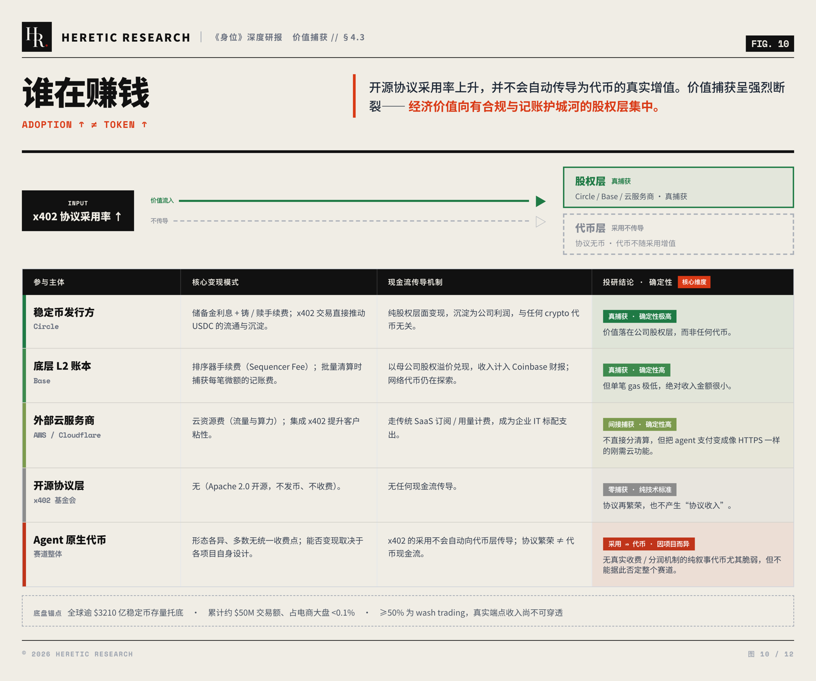The image size is (816, 681).
Task: Click the 赛道整体 subtitle
Action: (47, 554)
